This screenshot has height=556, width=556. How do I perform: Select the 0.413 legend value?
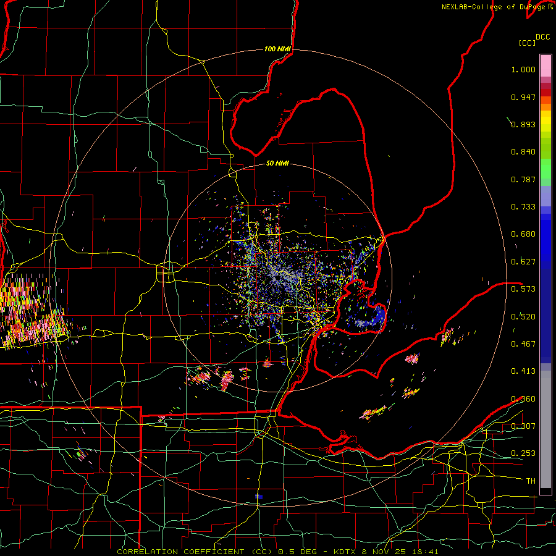[x=523, y=371]
